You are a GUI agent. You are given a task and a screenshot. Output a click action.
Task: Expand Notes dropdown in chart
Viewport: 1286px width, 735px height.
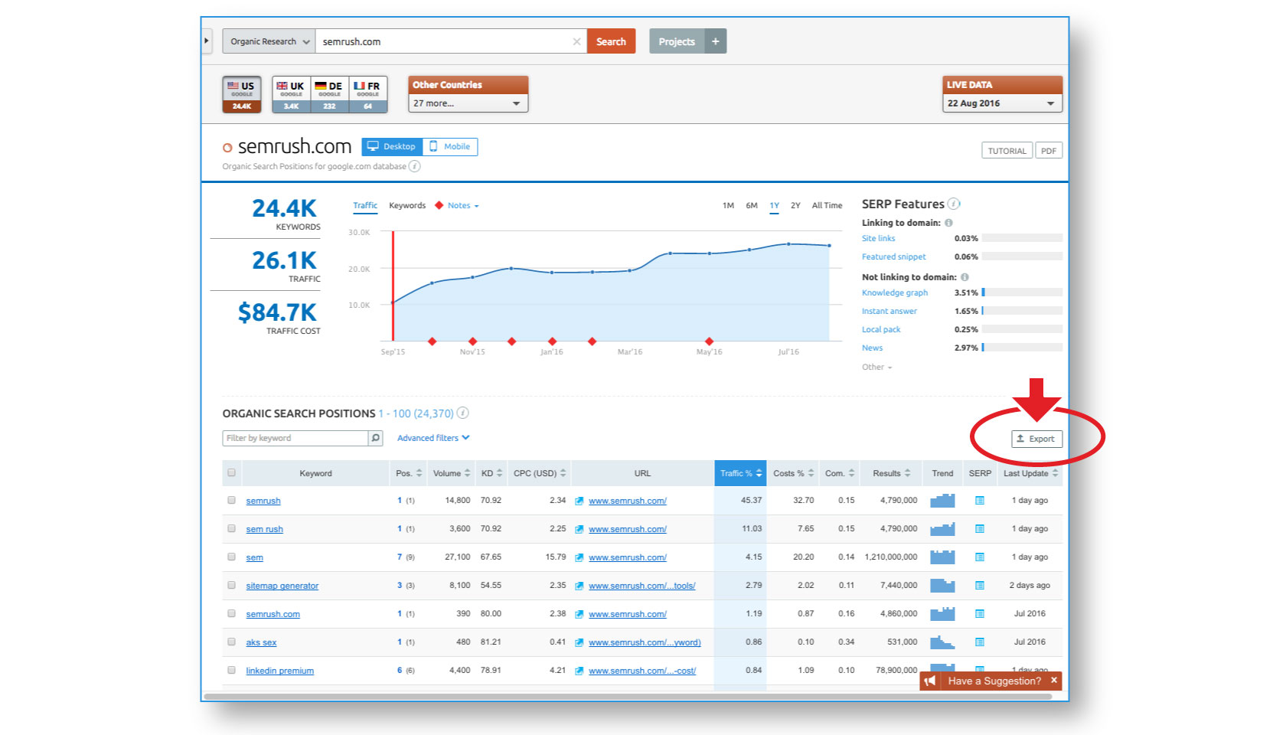click(463, 205)
